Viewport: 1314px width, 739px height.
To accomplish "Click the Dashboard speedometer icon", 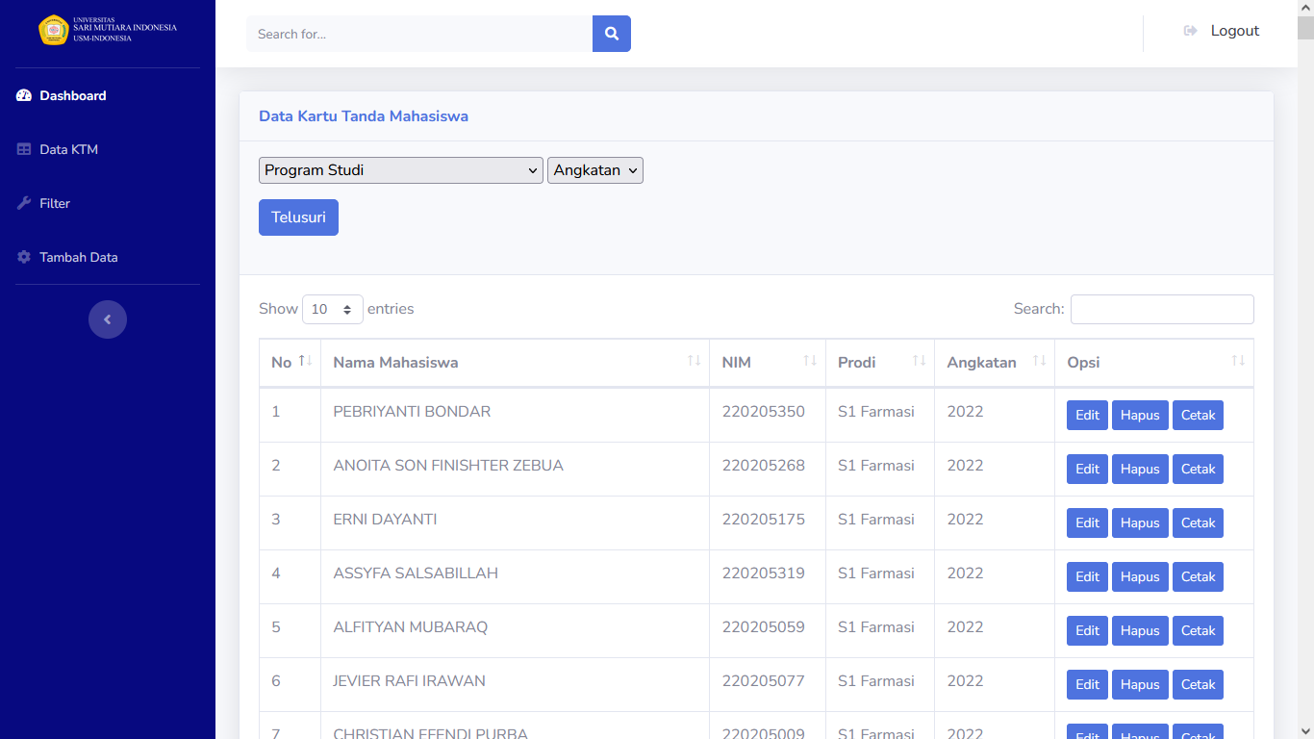I will (24, 96).
